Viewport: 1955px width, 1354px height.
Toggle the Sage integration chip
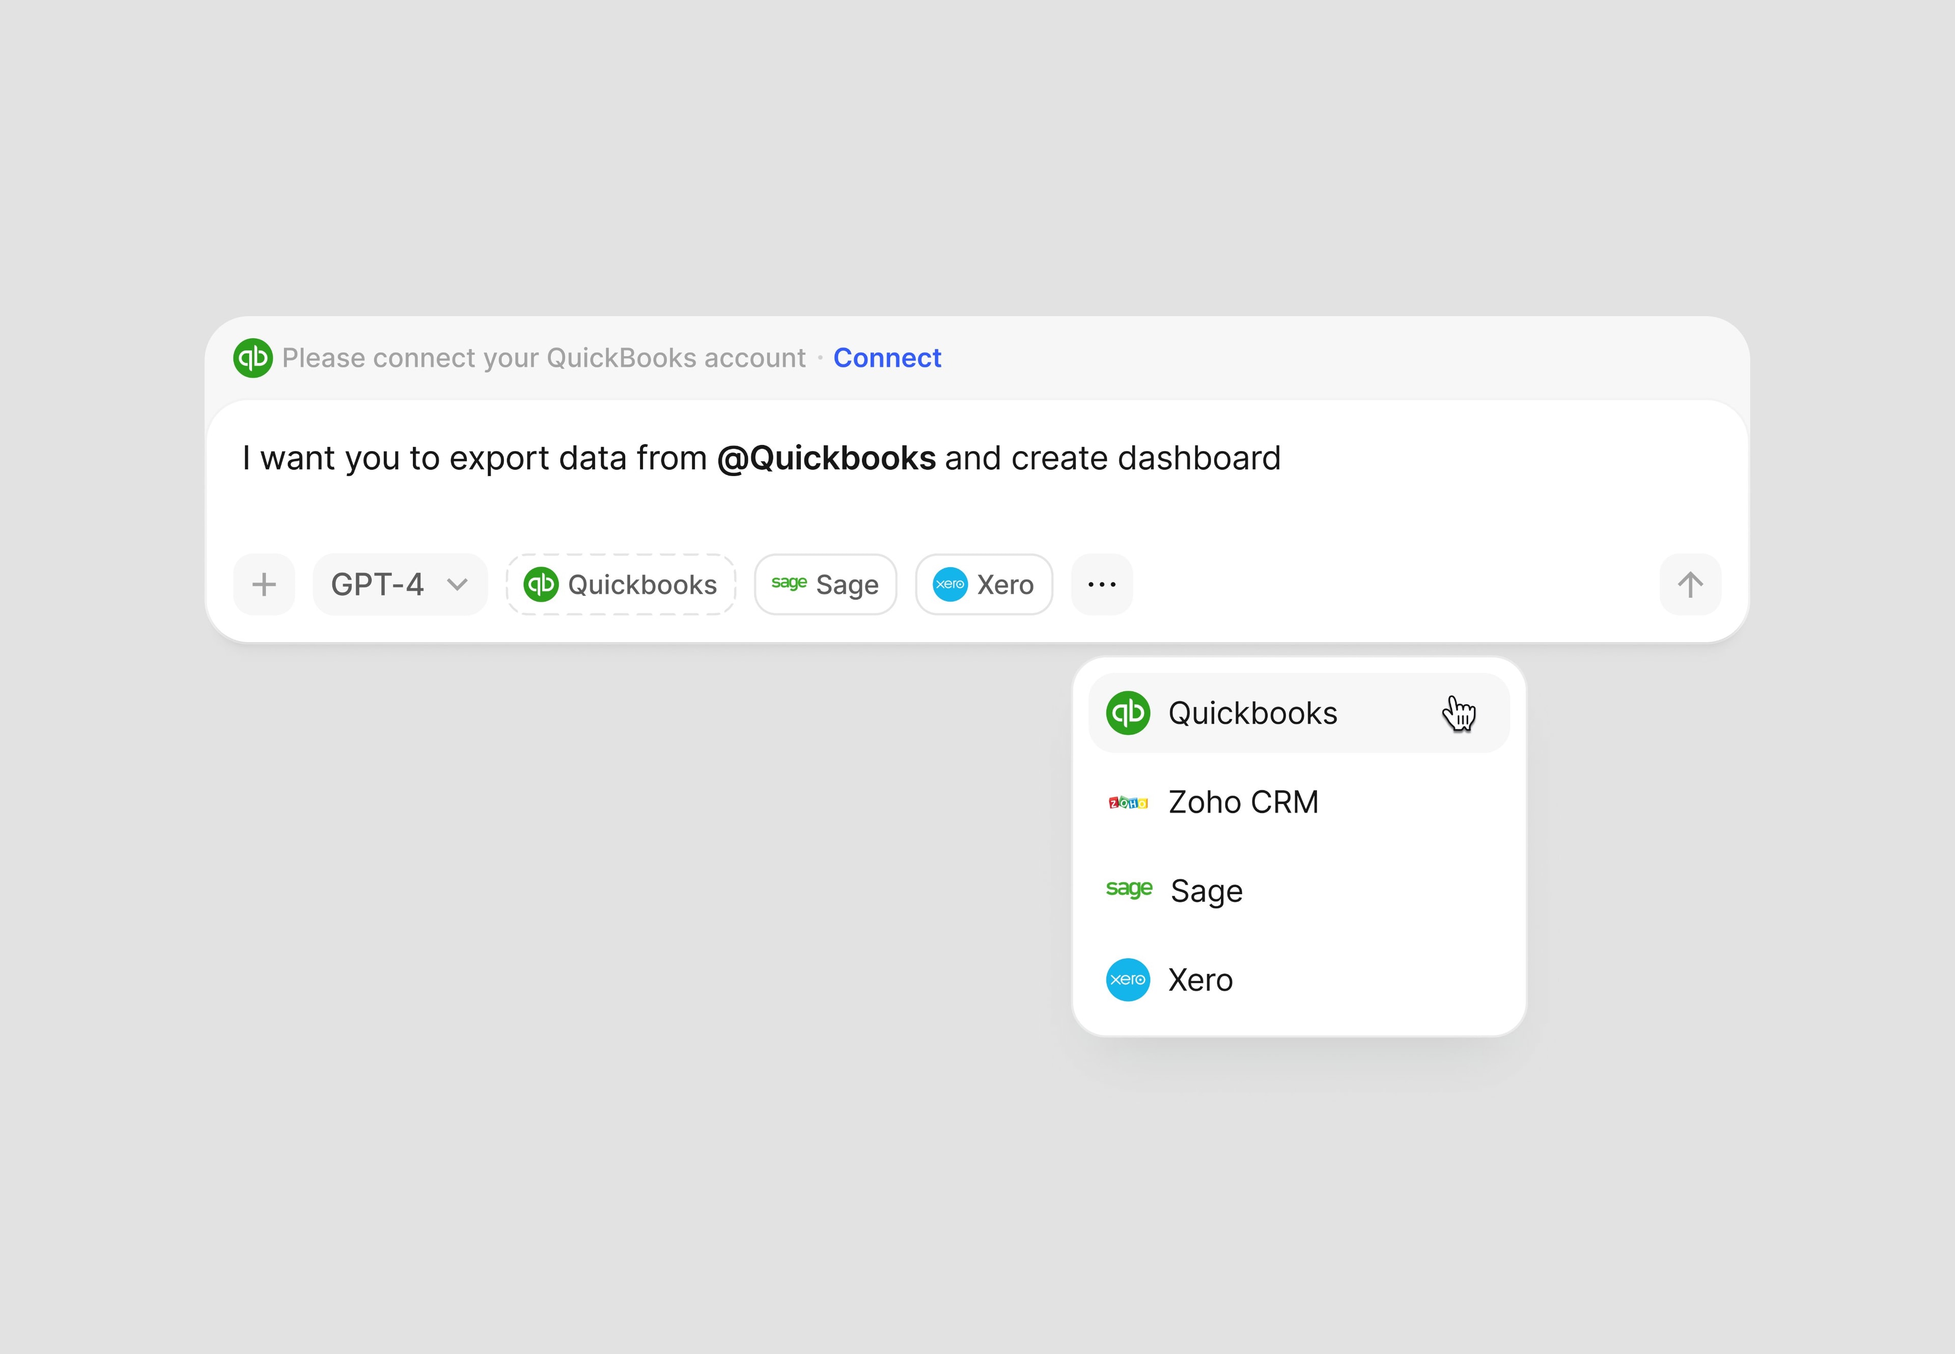[824, 585]
